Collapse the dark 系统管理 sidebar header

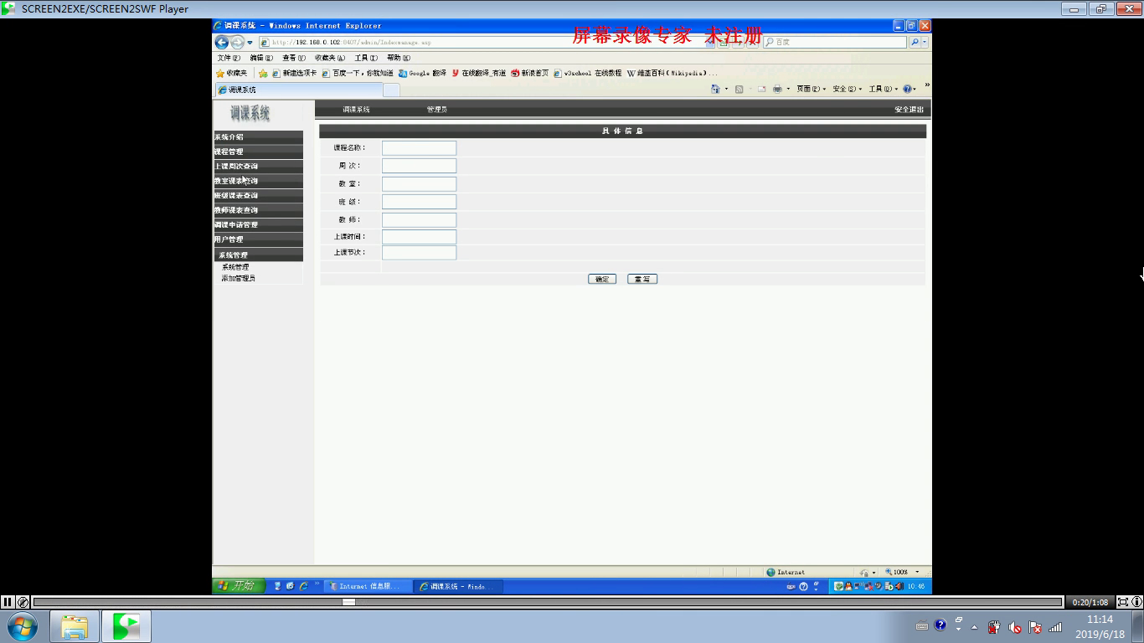[x=258, y=255]
